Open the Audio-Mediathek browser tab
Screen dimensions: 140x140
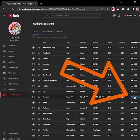(x=20, y=4)
